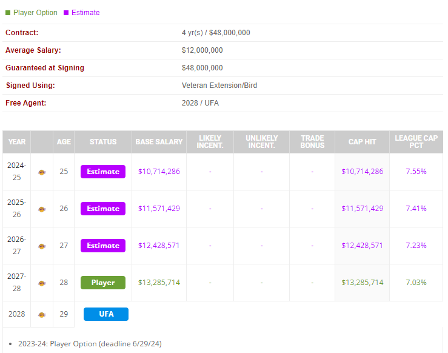This screenshot has height=353, width=448.
Task: Click the Lakers logo in the 2026-27 row
Action: click(42, 246)
